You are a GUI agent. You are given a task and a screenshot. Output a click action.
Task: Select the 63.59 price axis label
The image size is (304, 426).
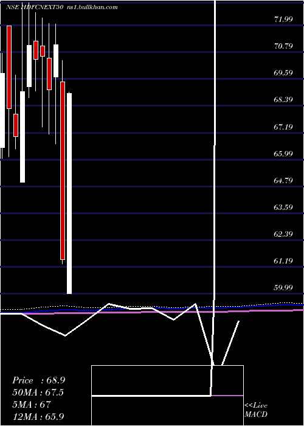click(284, 207)
